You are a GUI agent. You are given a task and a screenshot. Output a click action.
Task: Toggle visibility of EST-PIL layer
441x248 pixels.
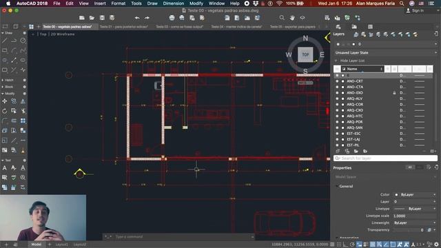(337, 145)
